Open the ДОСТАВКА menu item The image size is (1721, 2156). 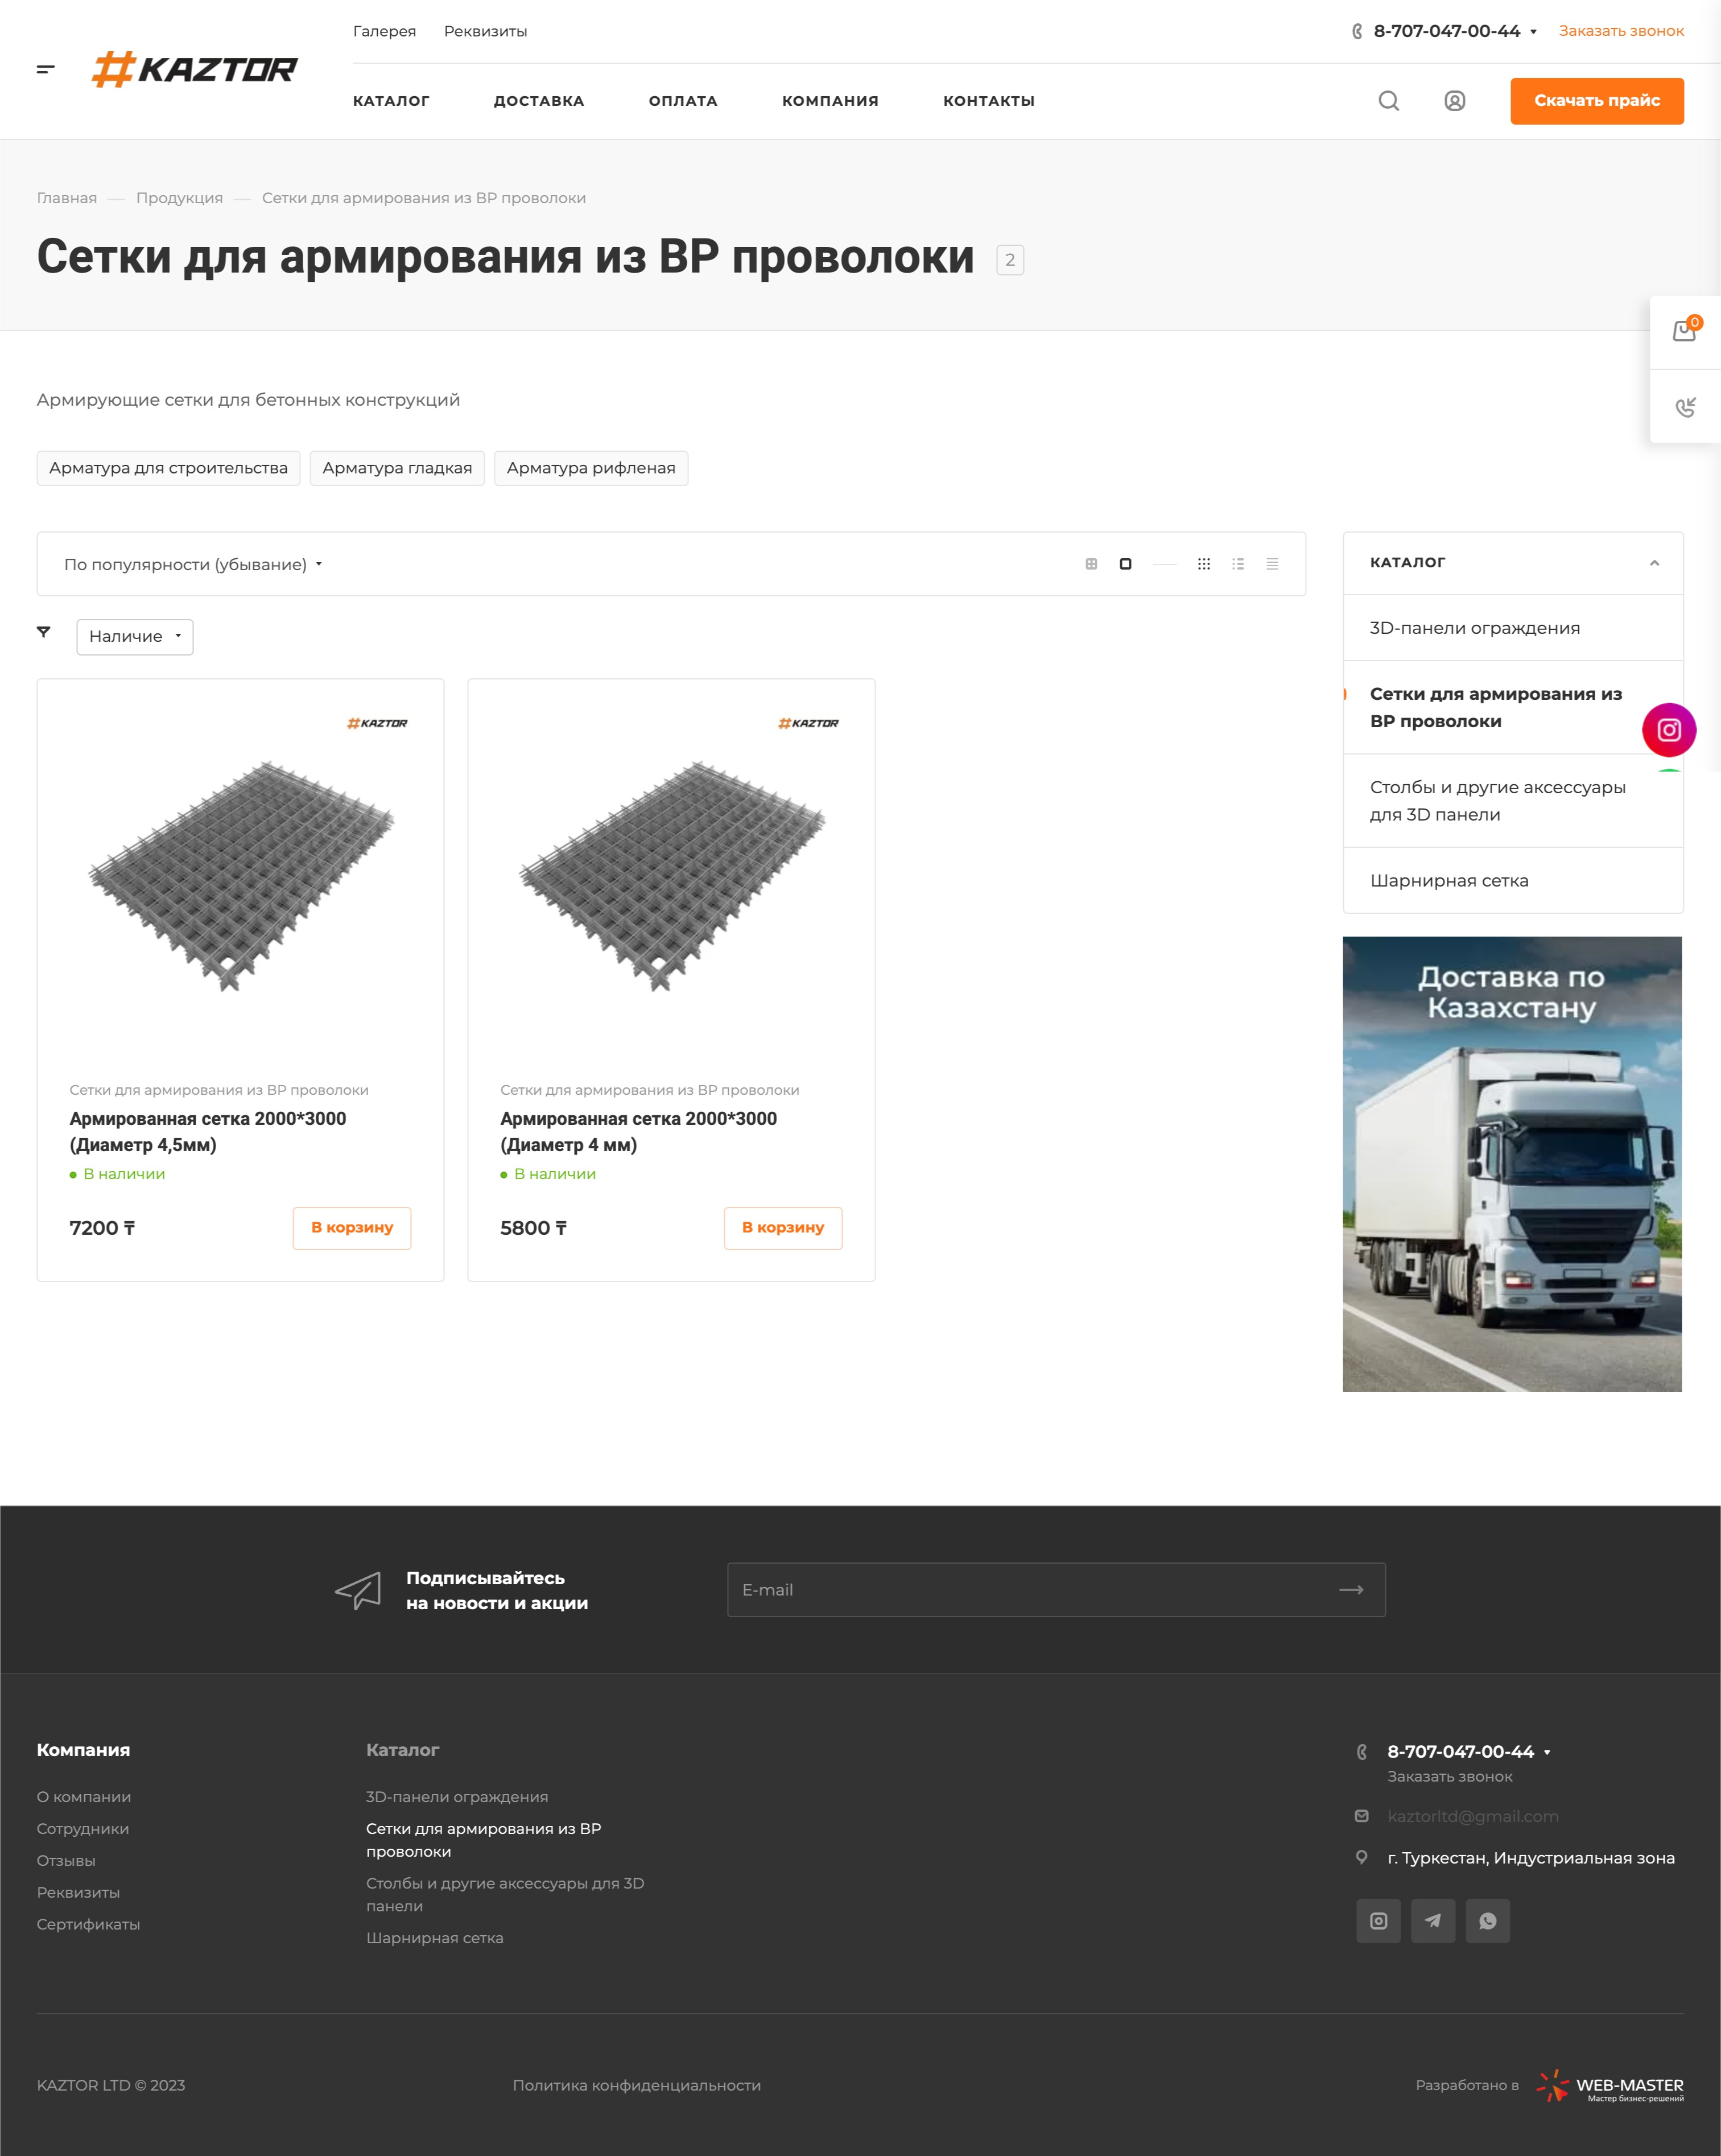click(538, 101)
